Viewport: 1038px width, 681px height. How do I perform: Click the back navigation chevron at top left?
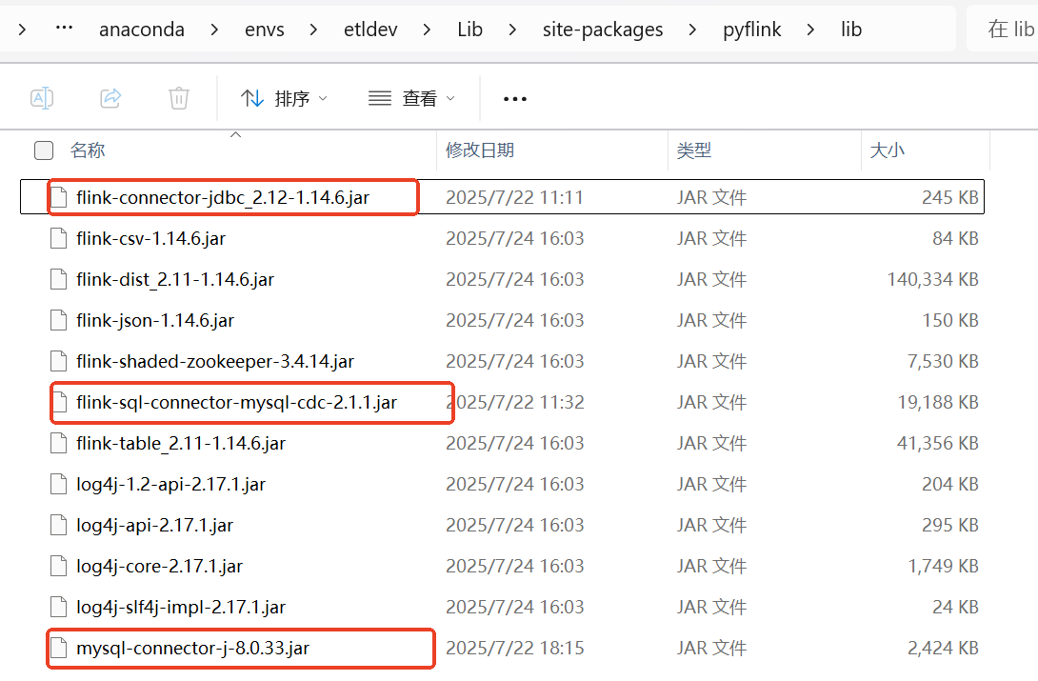21,29
